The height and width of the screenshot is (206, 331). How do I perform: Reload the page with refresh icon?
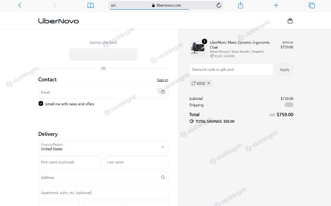point(219,5)
